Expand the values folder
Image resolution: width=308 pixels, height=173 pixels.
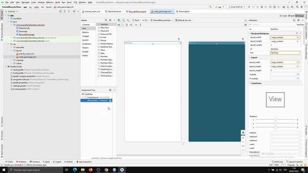click(x=12, y=63)
